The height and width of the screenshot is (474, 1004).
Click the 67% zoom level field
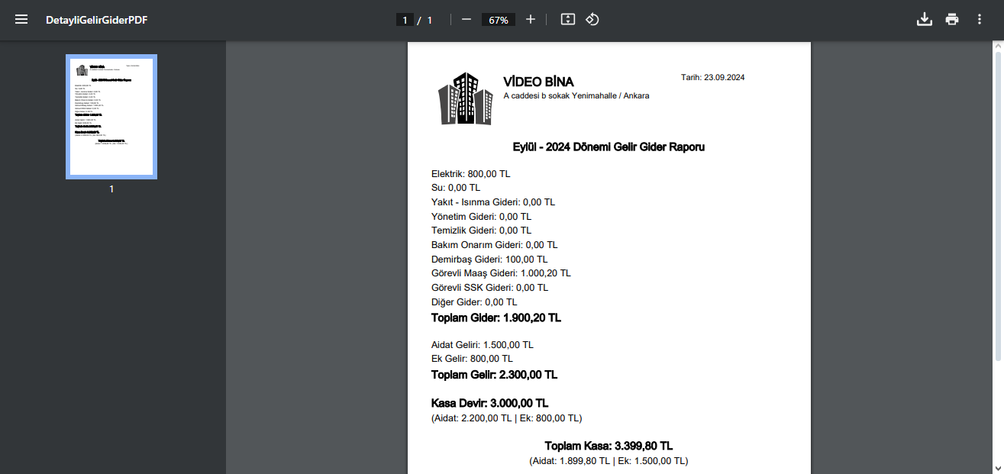click(499, 21)
